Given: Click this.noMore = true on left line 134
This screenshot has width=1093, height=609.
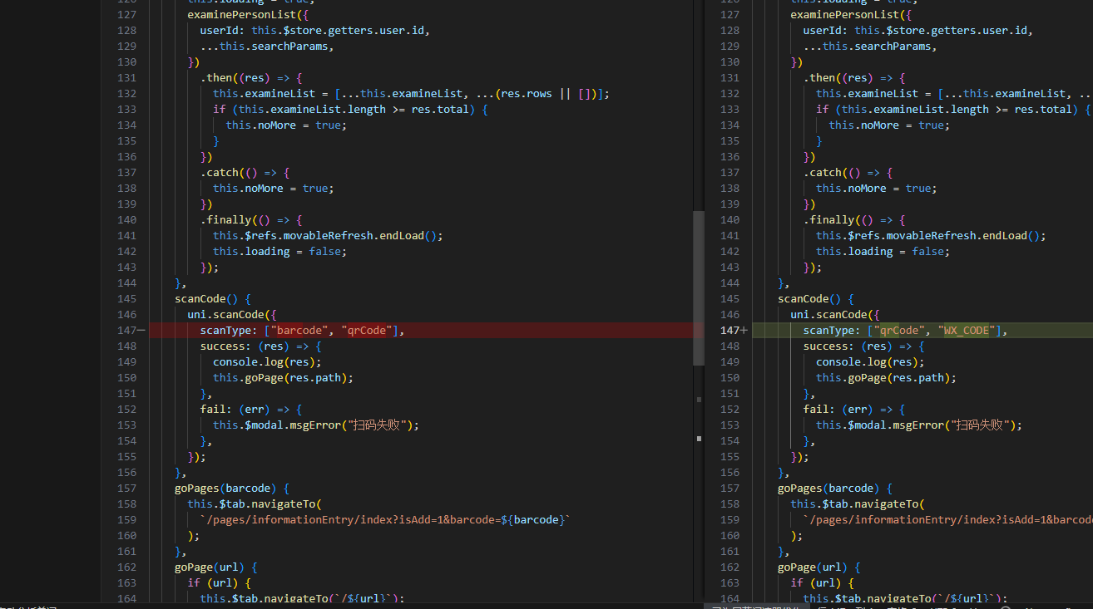Looking at the screenshot, I should pyautogui.click(x=286, y=125).
